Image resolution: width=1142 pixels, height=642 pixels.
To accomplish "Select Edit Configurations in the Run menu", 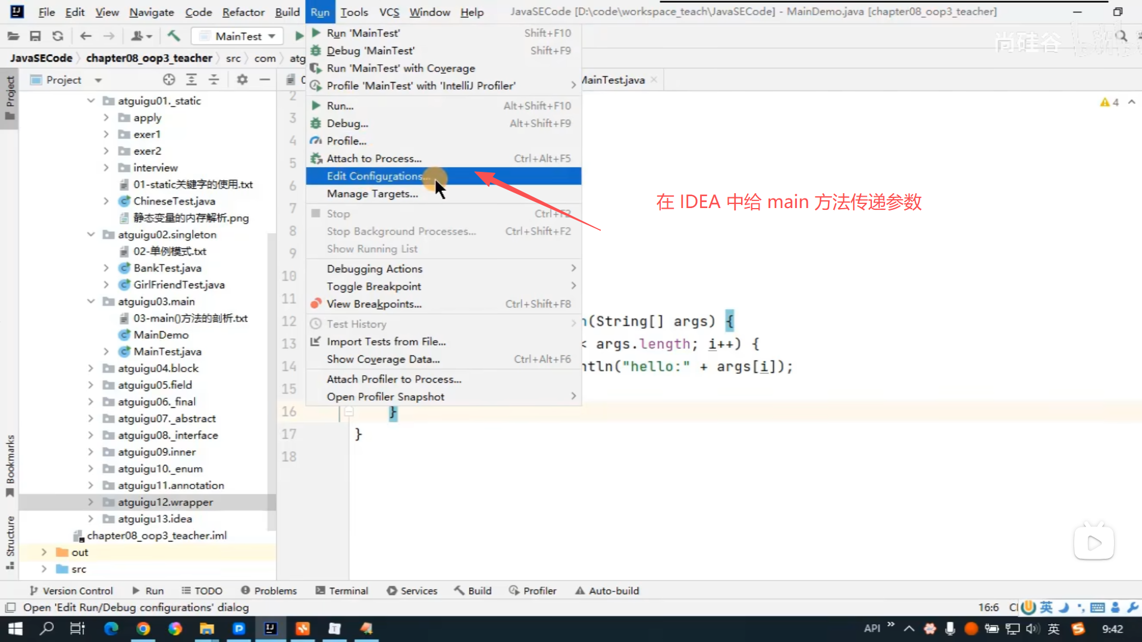I will pyautogui.click(x=375, y=176).
